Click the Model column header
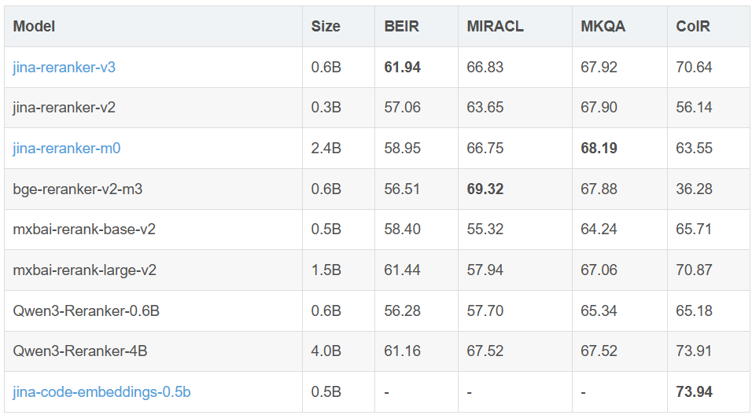 35,27
